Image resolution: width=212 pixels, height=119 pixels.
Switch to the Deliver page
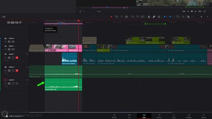(x=204, y=116)
